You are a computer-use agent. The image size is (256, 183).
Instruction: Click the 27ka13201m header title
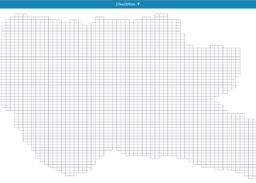coord(126,4)
